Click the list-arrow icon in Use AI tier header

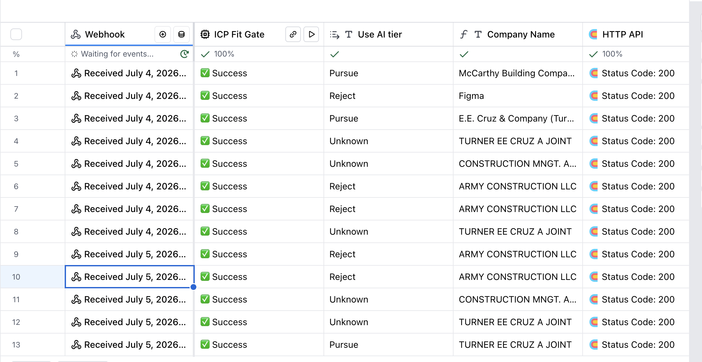pos(335,35)
